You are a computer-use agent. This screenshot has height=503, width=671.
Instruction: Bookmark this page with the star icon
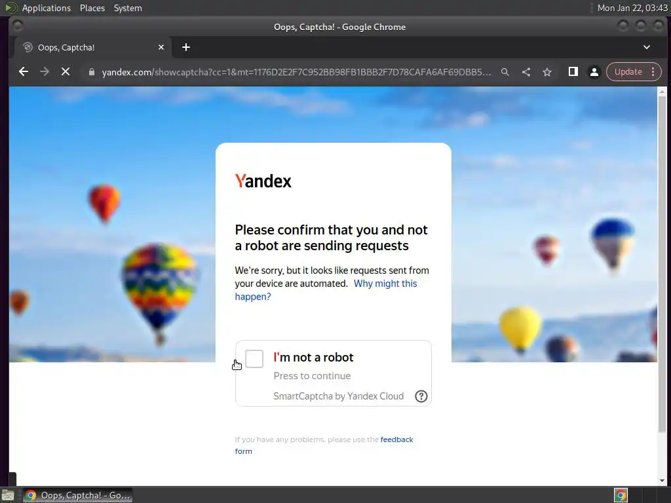tap(547, 72)
